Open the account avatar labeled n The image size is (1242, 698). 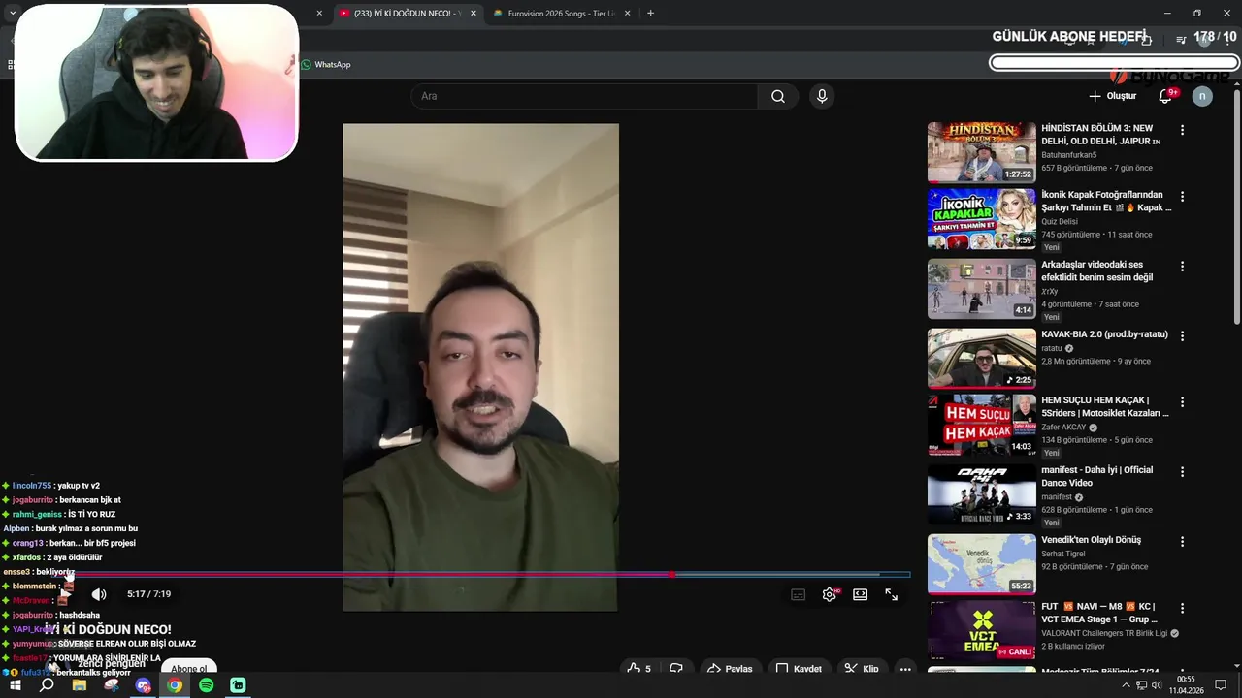click(1202, 96)
